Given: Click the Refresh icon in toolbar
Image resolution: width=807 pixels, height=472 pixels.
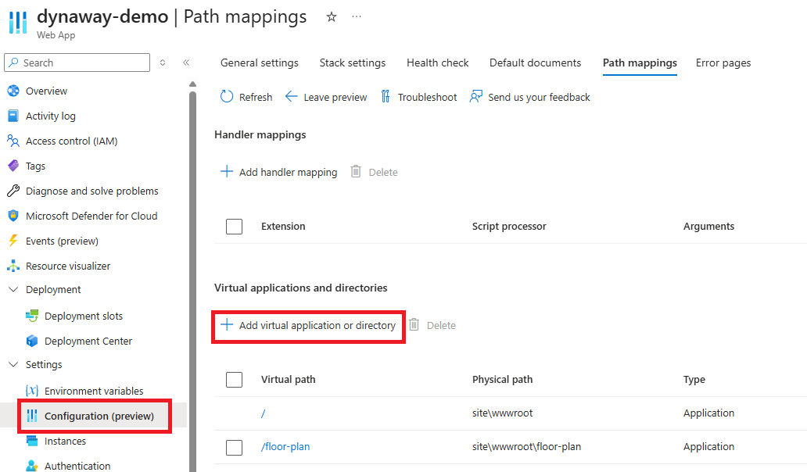Looking at the screenshot, I should (227, 97).
